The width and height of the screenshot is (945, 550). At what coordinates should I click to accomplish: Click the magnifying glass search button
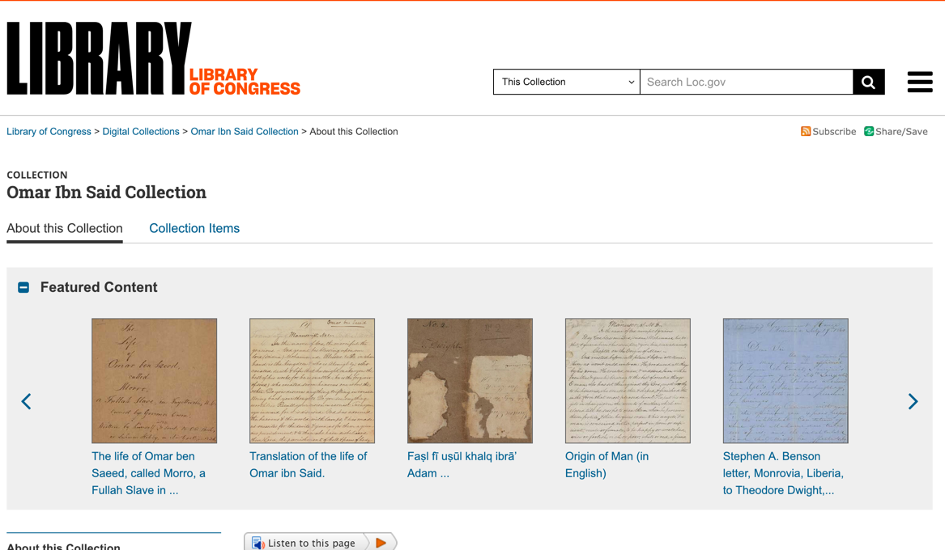868,82
